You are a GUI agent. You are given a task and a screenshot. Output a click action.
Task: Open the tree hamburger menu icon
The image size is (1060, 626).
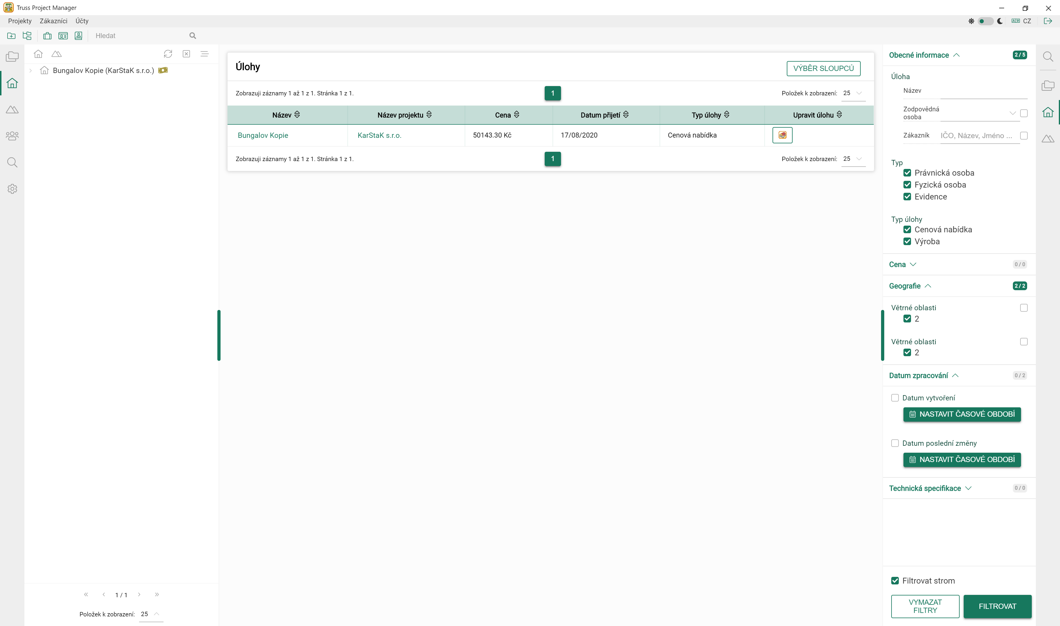(x=205, y=53)
